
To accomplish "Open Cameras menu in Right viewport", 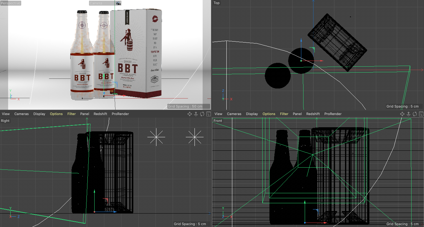I will [21, 114].
